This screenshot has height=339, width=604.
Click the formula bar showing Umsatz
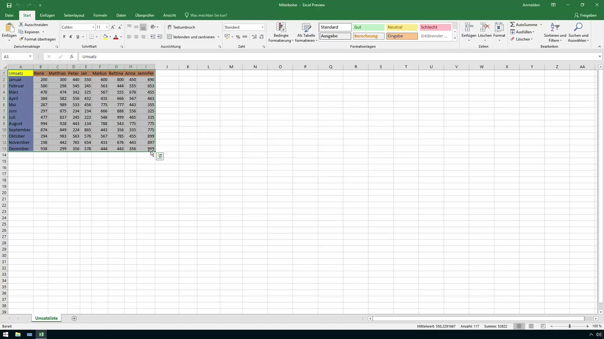pos(338,56)
